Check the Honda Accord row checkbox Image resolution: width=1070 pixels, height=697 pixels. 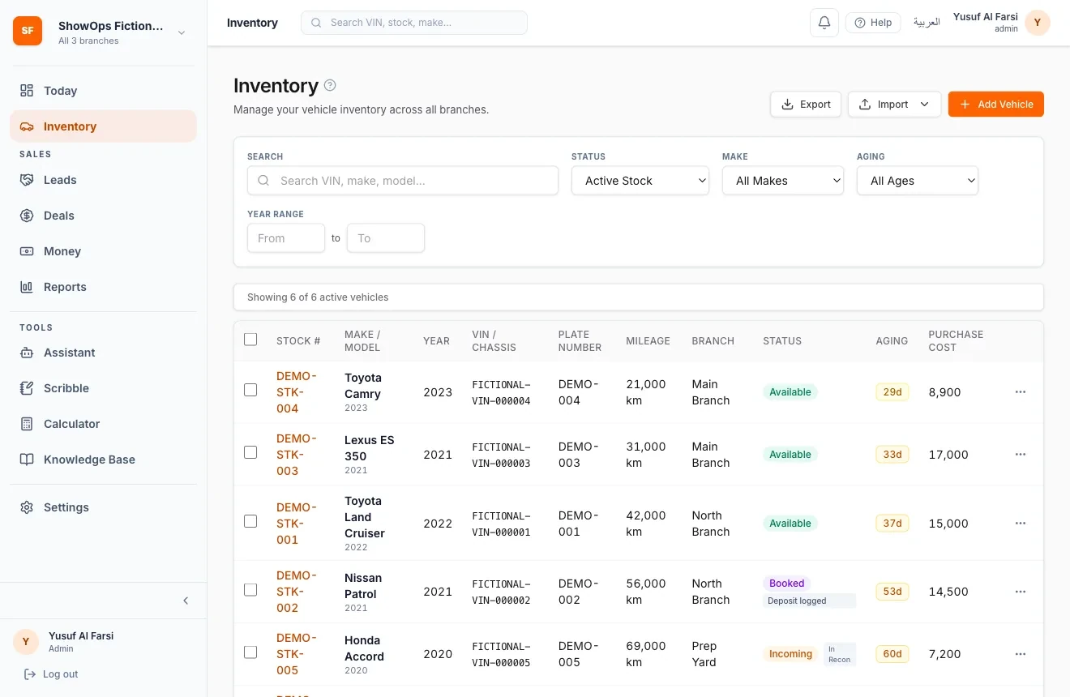point(250,652)
